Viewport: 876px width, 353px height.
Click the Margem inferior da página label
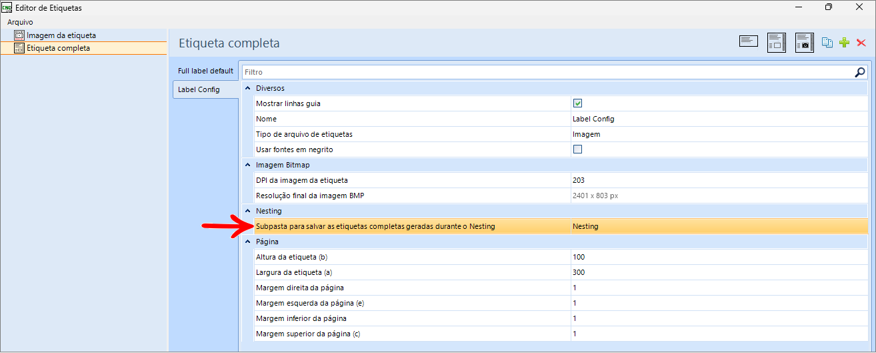click(x=301, y=318)
